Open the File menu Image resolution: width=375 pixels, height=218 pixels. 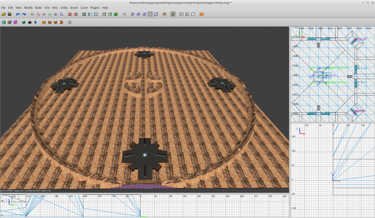(x=3, y=8)
